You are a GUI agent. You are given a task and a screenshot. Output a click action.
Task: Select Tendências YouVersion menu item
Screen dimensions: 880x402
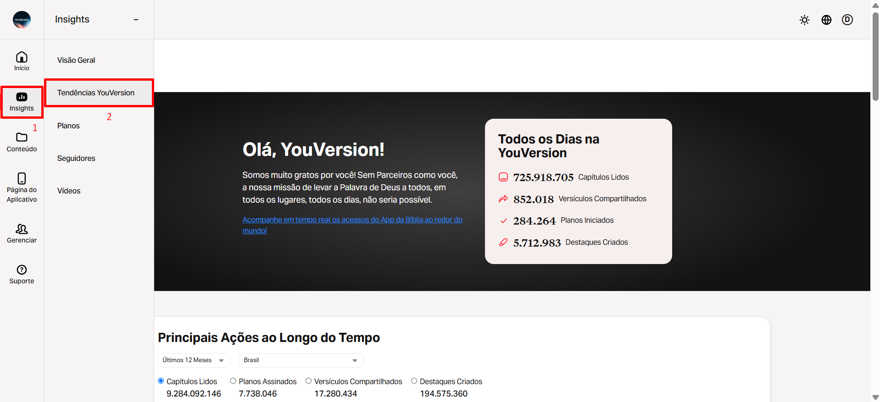99,93
